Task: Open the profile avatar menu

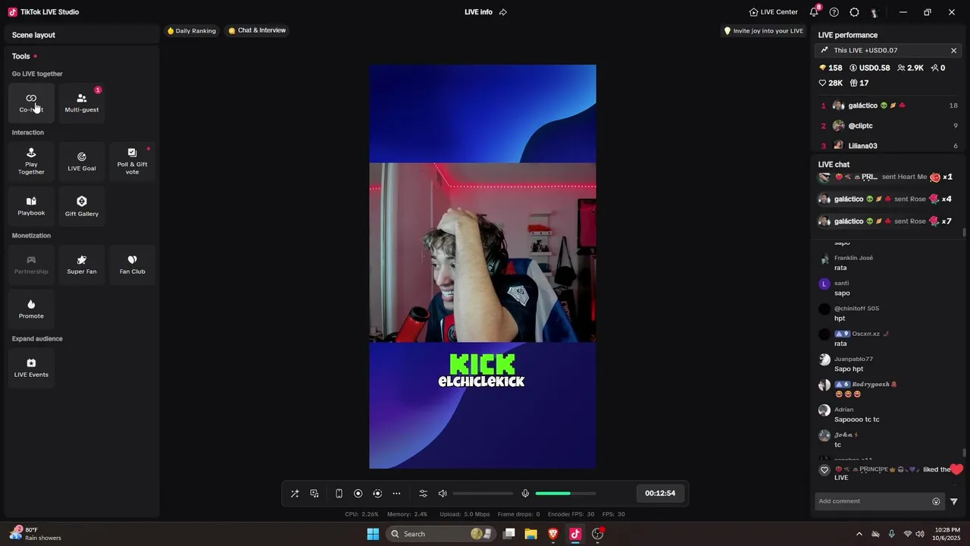Action: pyautogui.click(x=874, y=12)
